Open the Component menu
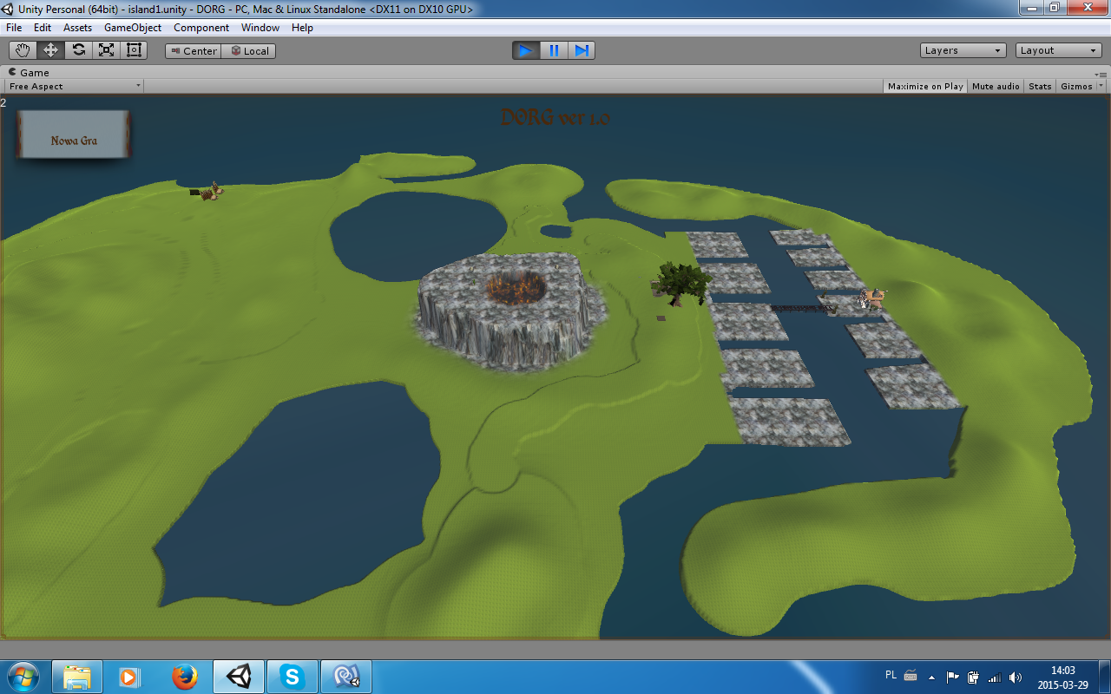This screenshot has height=694, width=1111. click(x=201, y=28)
